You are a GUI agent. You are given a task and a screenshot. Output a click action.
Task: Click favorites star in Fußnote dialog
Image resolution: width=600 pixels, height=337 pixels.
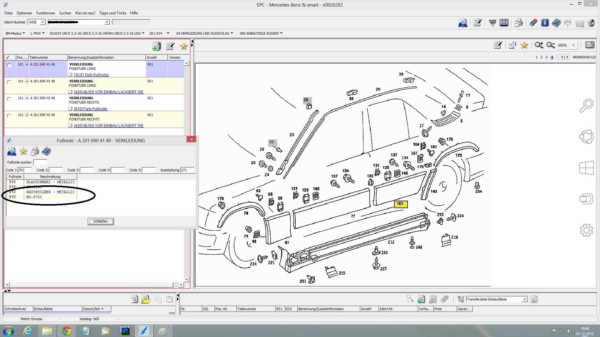23,152
